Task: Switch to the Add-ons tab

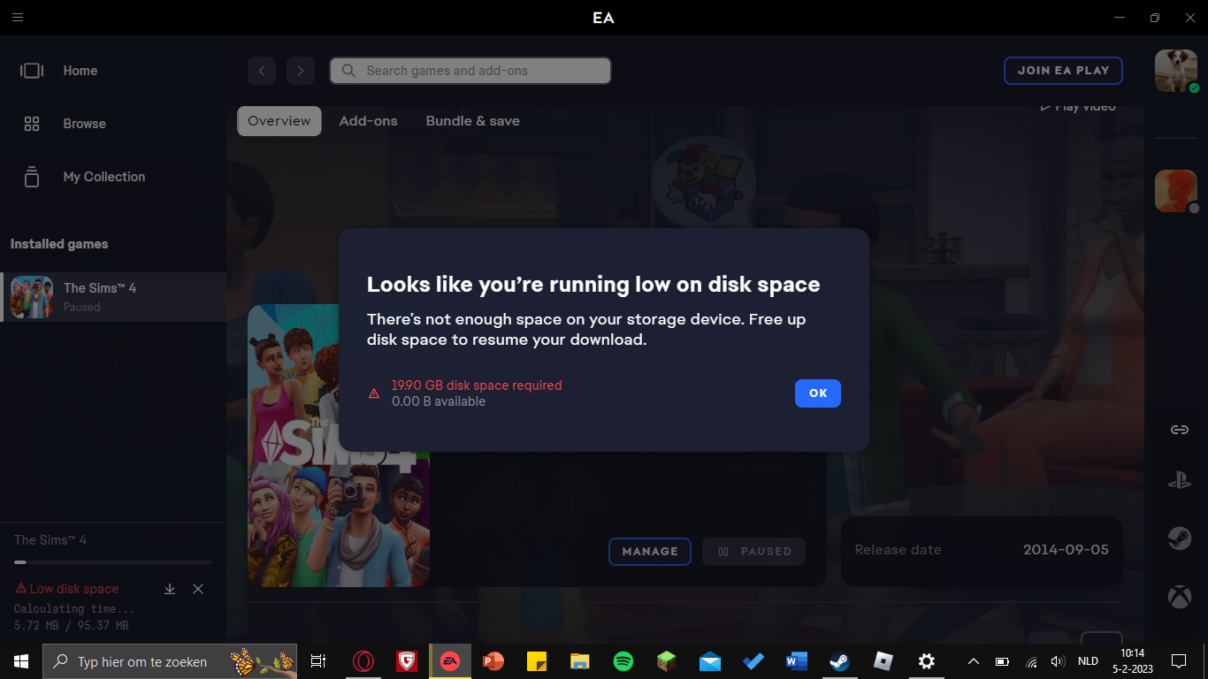Action: pos(368,121)
